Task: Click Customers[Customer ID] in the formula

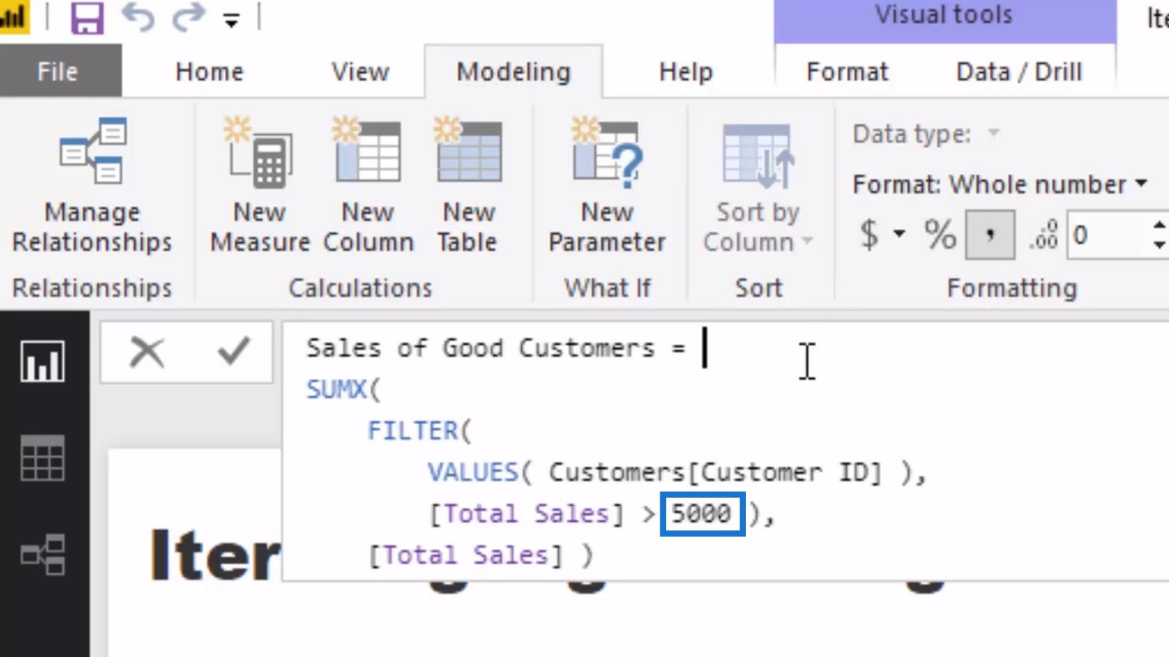Action: point(715,473)
